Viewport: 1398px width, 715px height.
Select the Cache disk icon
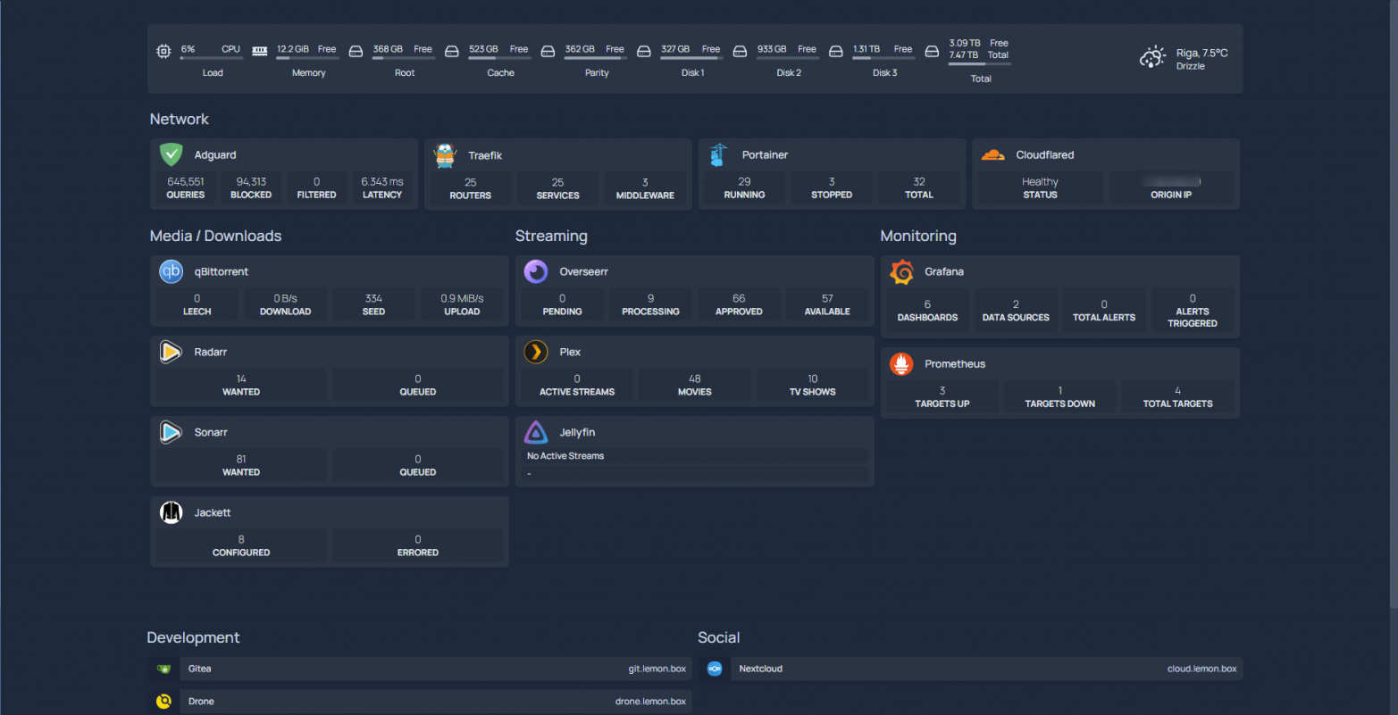(x=452, y=52)
